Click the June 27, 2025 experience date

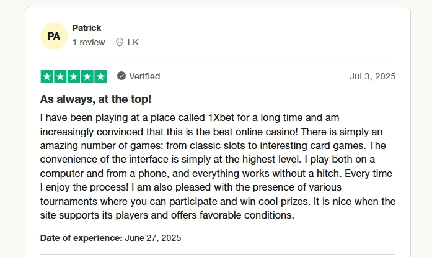pos(153,238)
